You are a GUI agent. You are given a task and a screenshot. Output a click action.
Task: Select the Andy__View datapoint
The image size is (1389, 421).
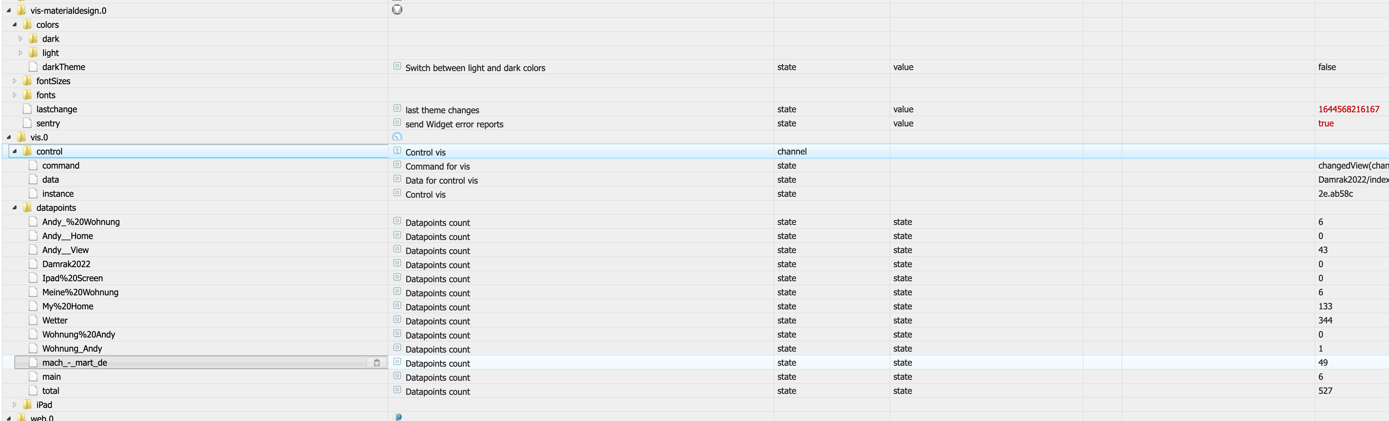pos(65,249)
